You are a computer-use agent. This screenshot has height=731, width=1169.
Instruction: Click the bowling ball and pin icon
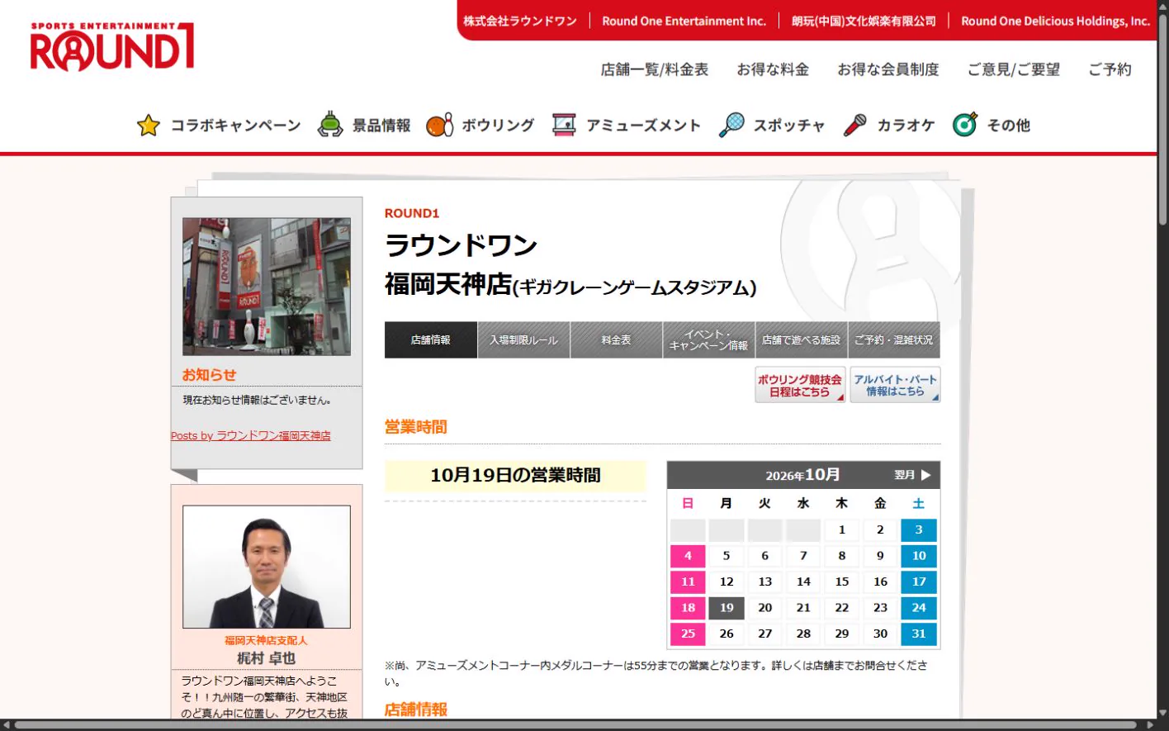[440, 125]
